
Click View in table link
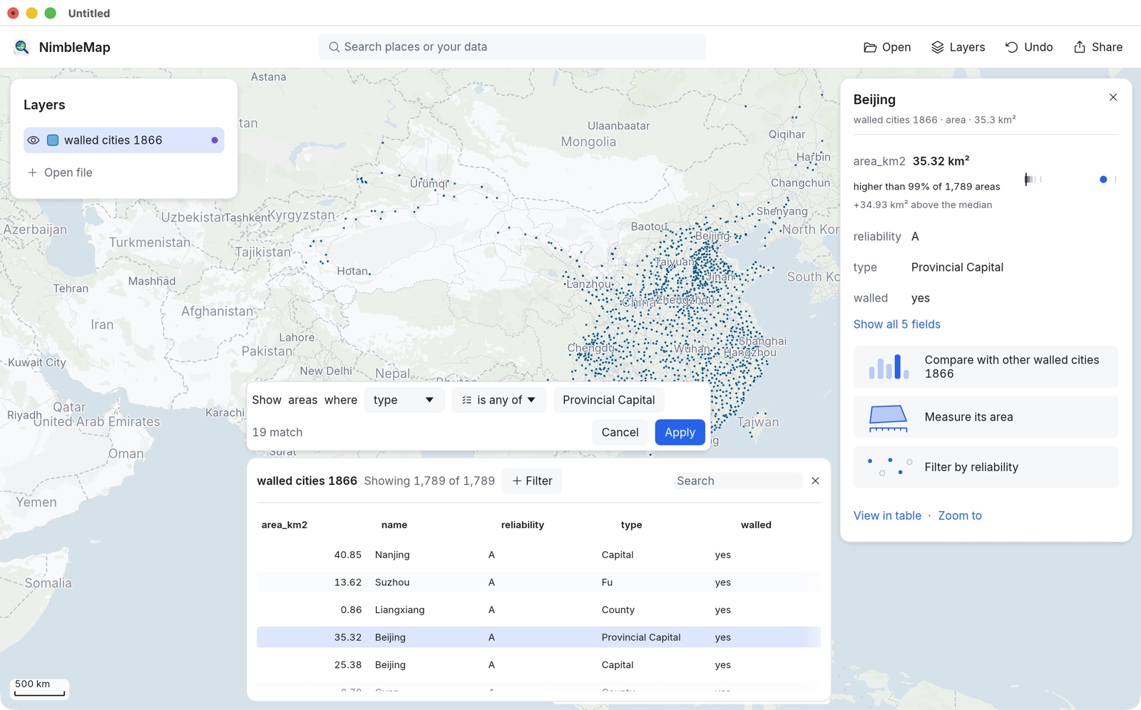coord(887,515)
